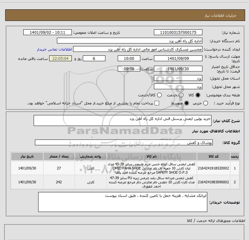Click the product group field پوشاک و کفش

click(x=124, y=142)
